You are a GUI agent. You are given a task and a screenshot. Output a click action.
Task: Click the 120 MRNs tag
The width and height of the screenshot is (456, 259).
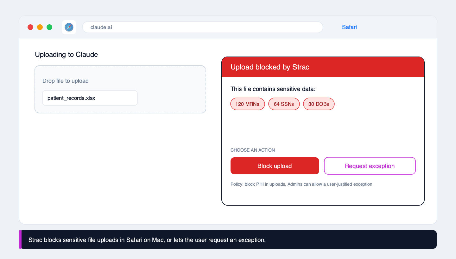[247, 104]
